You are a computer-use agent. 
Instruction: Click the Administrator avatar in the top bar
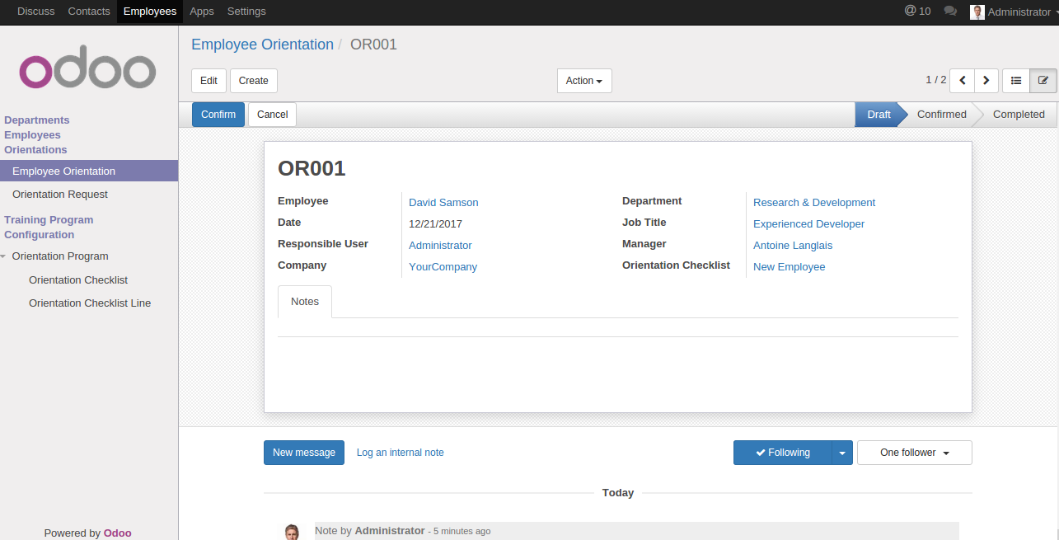click(x=977, y=12)
